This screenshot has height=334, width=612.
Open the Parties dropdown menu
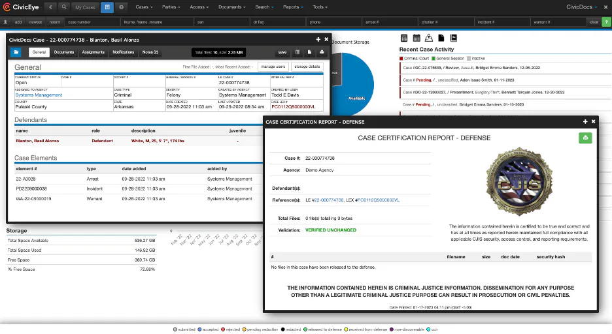(x=171, y=7)
